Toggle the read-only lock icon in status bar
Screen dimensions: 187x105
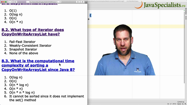pyautogui.click(x=183, y=104)
